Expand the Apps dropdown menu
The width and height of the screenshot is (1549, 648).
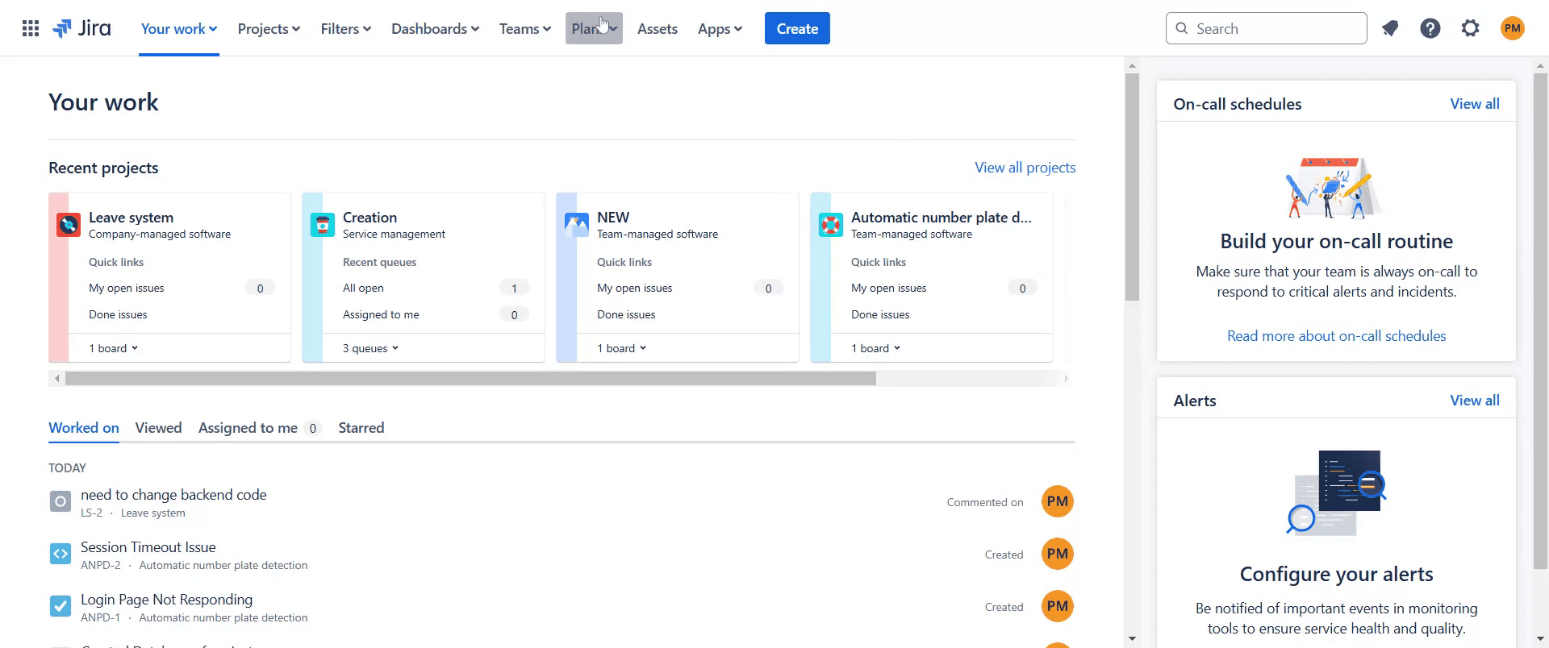click(x=720, y=28)
